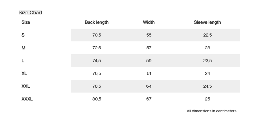Click the Width column header
This screenshot has height=123, width=269.
[x=149, y=22]
